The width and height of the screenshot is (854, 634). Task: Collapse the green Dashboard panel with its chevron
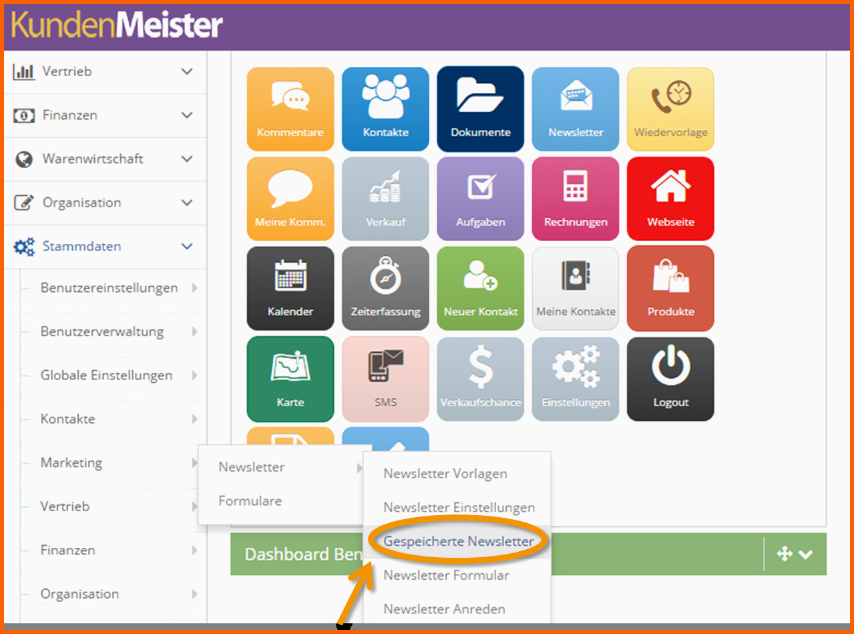(x=806, y=554)
